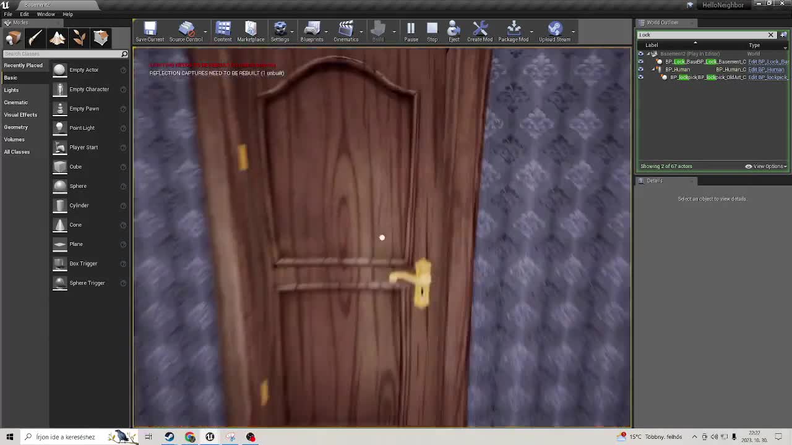Select Sphere in placement list
This screenshot has width=792, height=445.
90,186
